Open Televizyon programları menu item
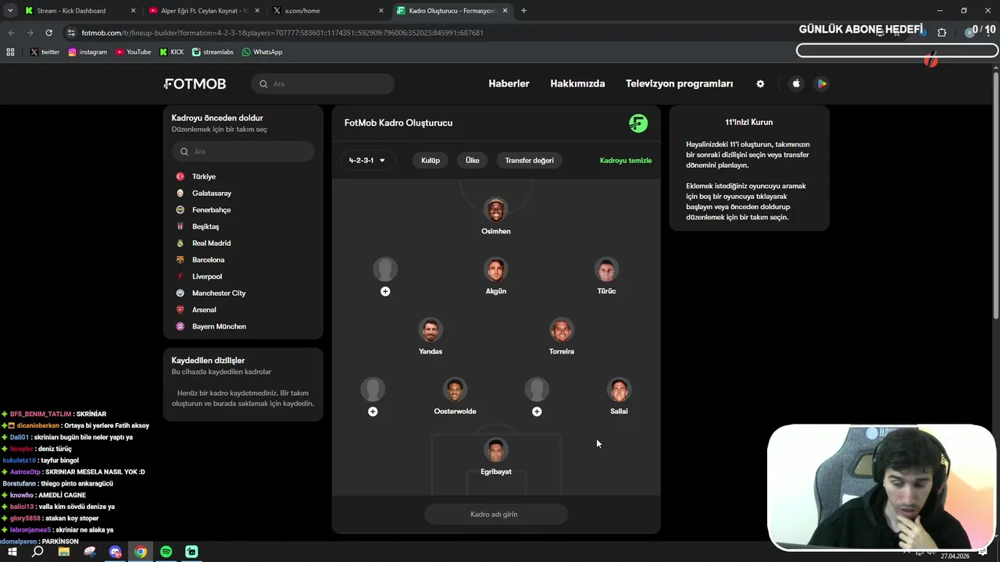Screen dimensions: 1000x562 click(x=679, y=84)
